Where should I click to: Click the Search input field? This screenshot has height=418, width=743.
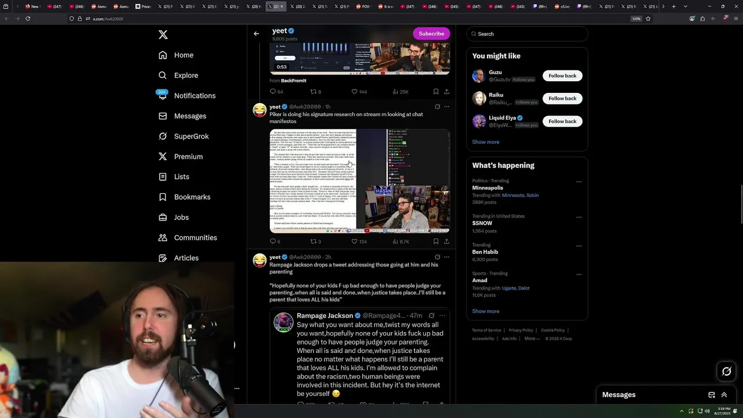527,34
